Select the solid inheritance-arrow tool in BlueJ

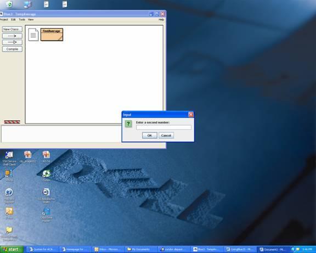click(x=12, y=42)
